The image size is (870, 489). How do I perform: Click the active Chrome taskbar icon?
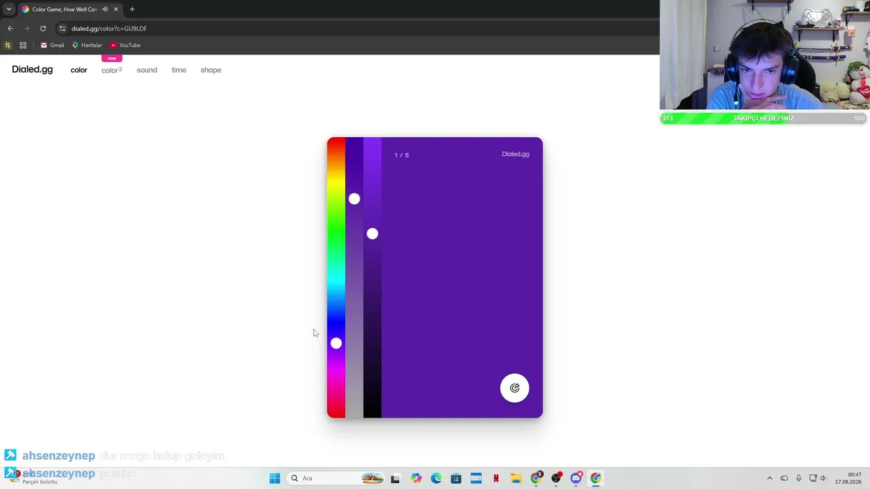(595, 478)
